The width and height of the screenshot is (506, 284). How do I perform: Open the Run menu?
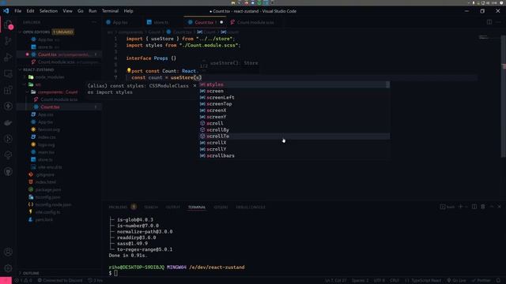[93, 11]
